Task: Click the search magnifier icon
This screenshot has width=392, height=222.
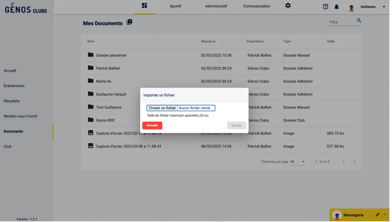Action: 359,21
